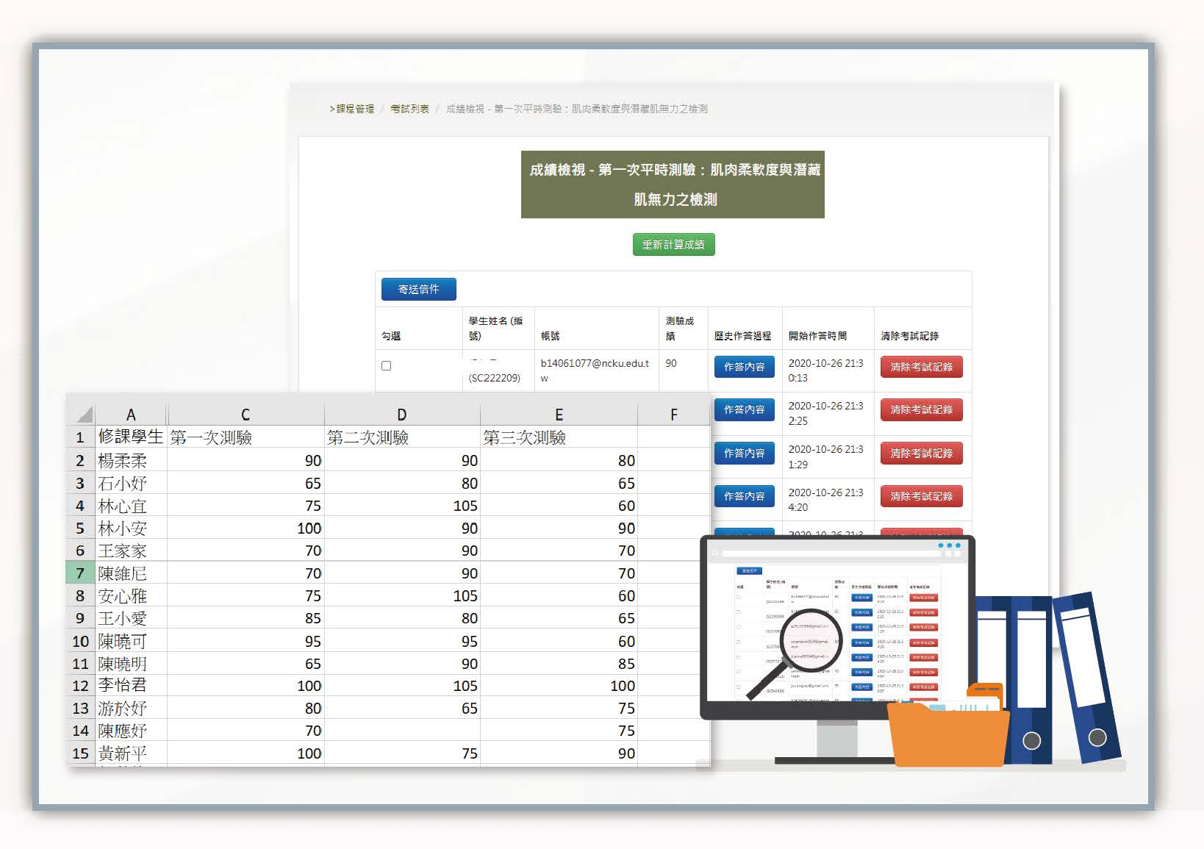
Task: Click the Excel select-all corner triangle
Action: pos(84,415)
